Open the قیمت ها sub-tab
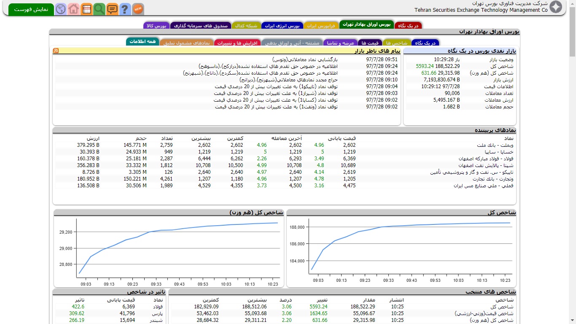Viewport: 576px width, 324px height. point(370,43)
